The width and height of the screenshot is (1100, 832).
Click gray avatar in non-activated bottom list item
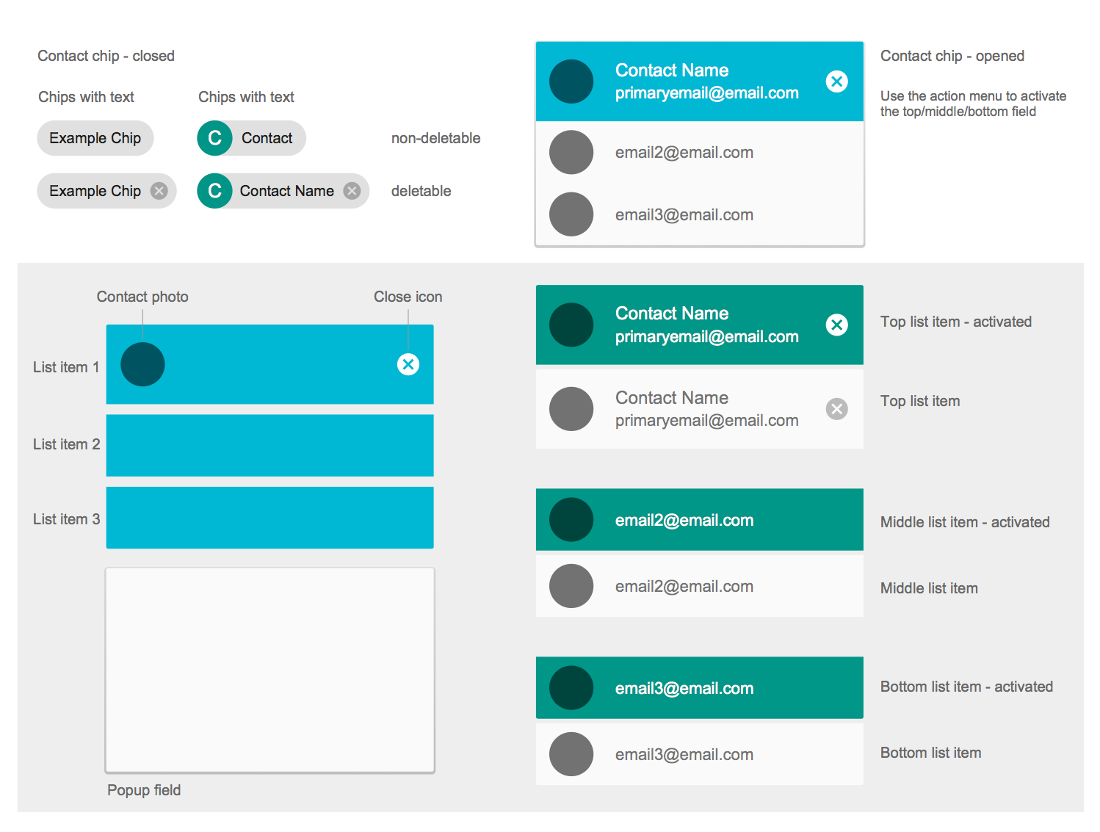point(571,754)
